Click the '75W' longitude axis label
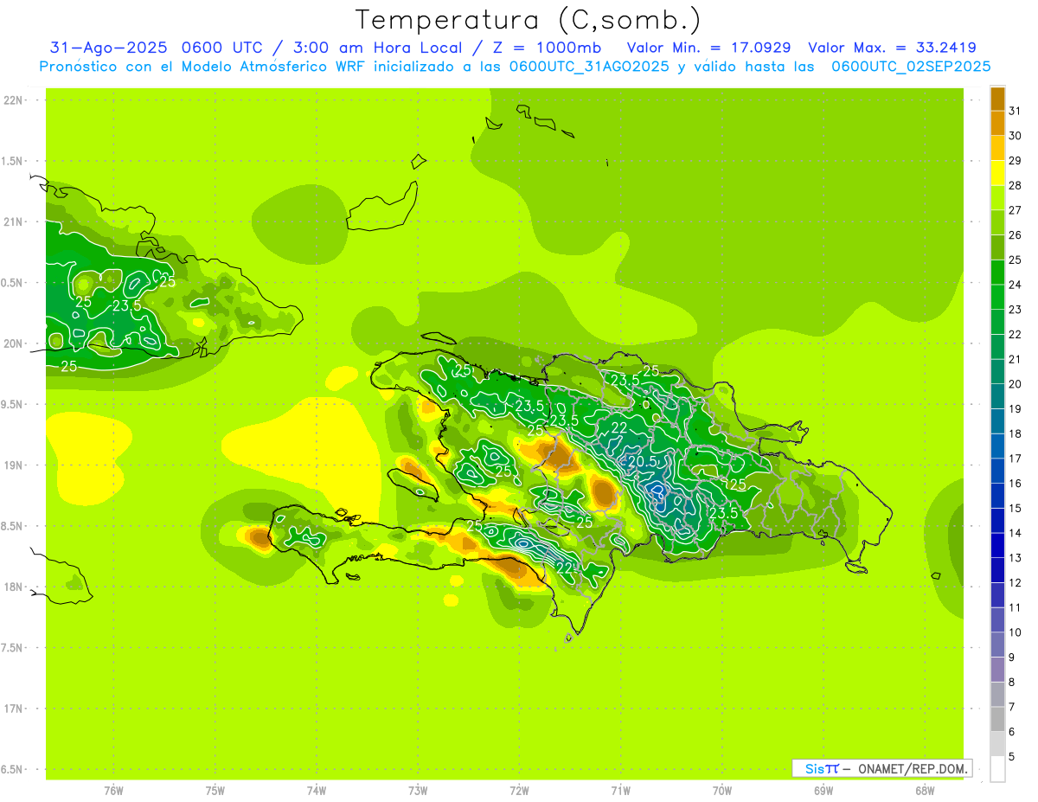Screen dimensions: 1038x802 coord(215,791)
